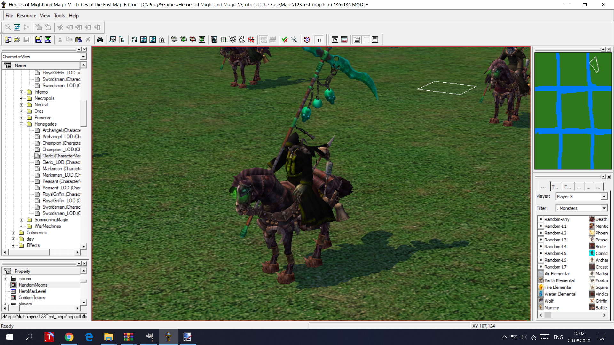Viewport: 614px width, 345px height.
Task: Open Windows search from the taskbar
Action: [x=29, y=337]
